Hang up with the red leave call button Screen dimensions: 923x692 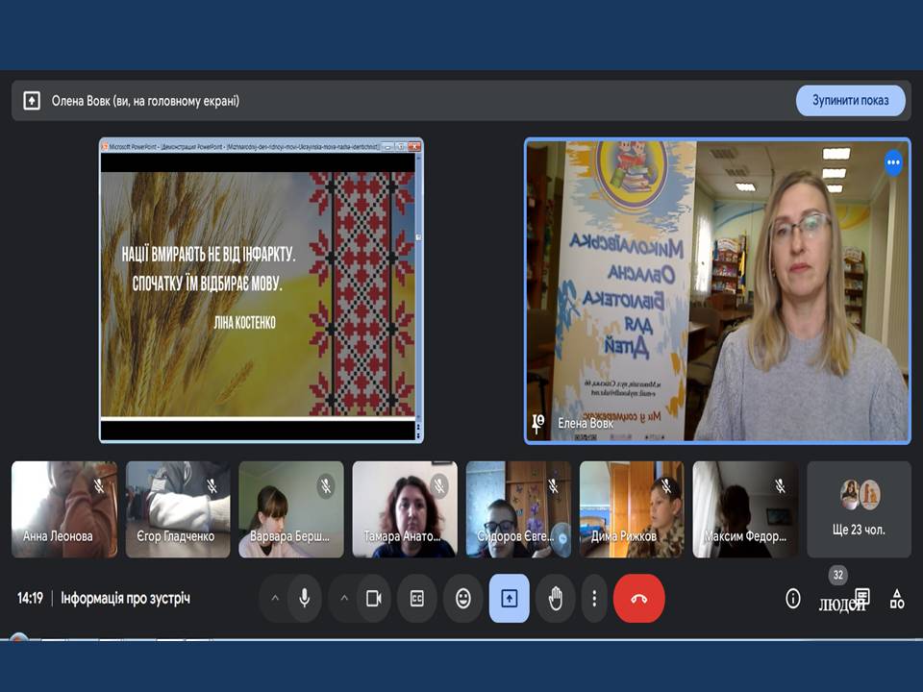[638, 598]
